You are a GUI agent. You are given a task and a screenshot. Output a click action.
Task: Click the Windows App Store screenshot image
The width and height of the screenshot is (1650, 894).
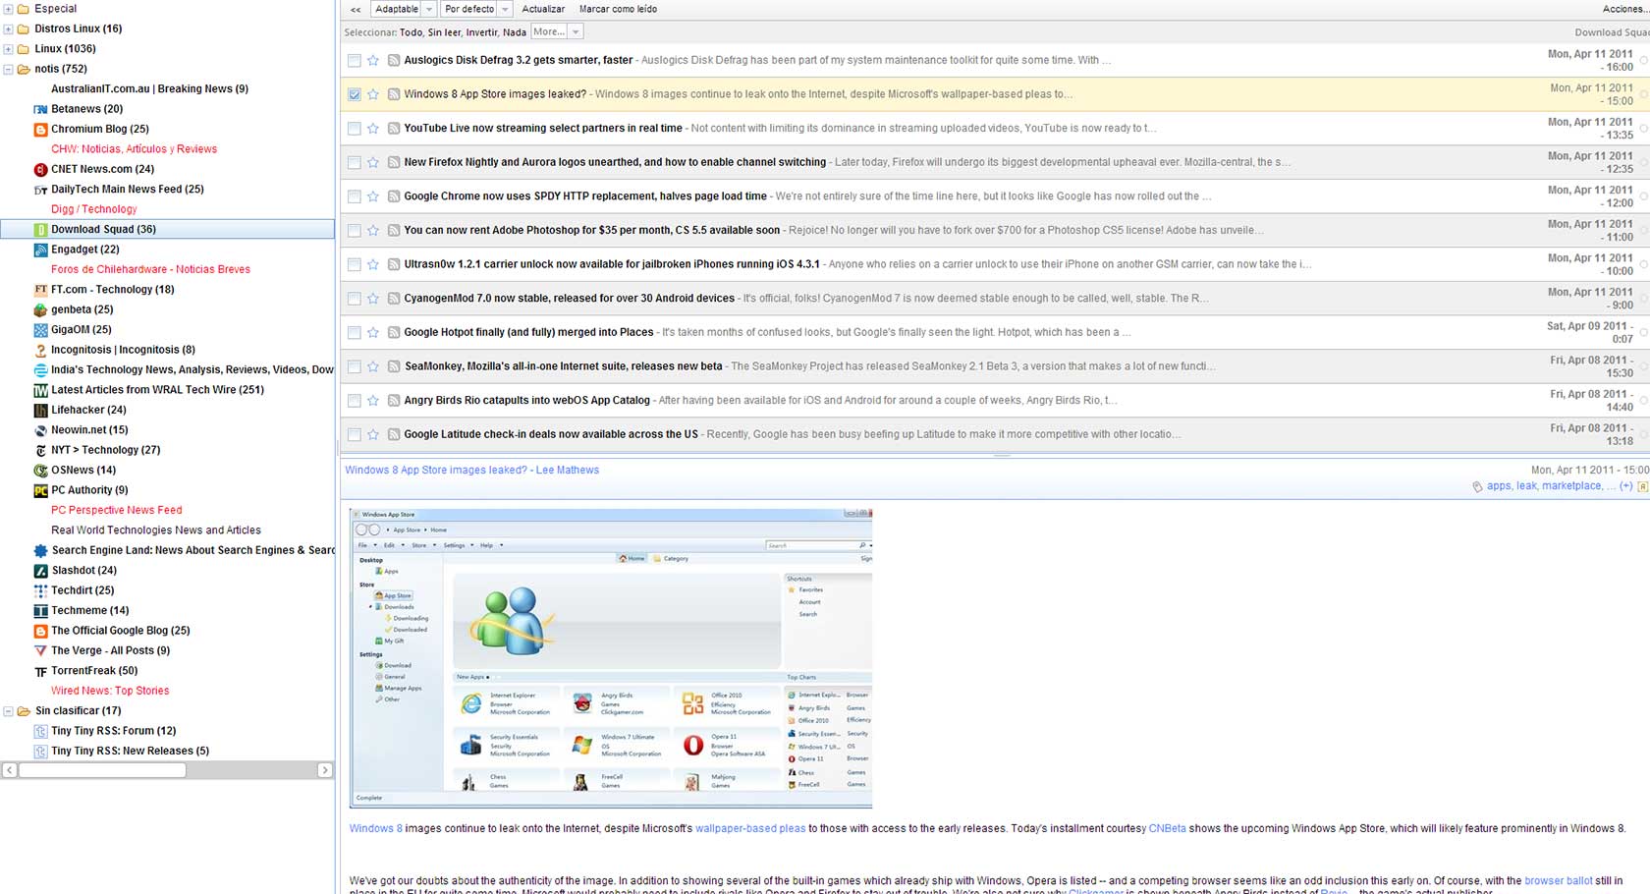(611, 657)
